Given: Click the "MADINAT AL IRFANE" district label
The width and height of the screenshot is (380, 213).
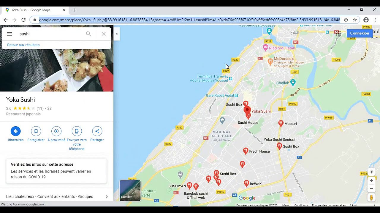Looking at the screenshot, I should (x=222, y=134).
